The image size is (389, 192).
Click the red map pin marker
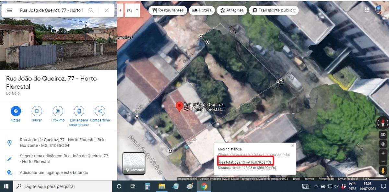[x=179, y=107]
